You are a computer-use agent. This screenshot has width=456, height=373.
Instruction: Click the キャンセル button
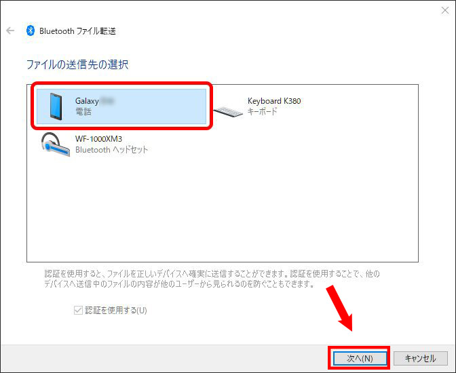click(420, 358)
